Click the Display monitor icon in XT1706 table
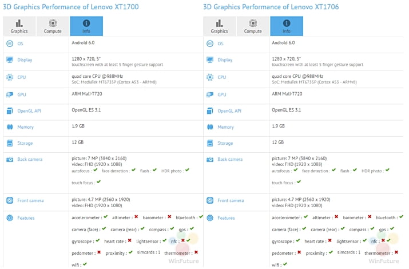The image size is (409, 269). pos(210,60)
